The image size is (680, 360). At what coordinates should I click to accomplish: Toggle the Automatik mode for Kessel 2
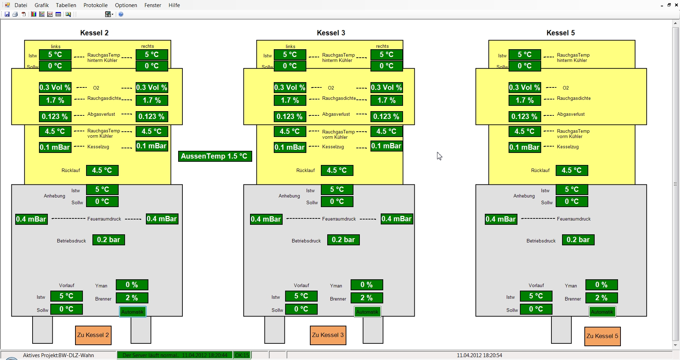click(x=132, y=312)
